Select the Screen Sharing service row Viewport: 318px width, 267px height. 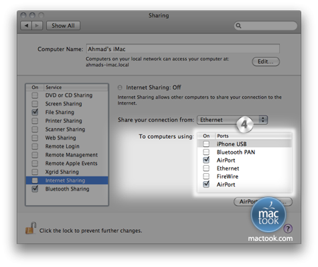[67, 104]
